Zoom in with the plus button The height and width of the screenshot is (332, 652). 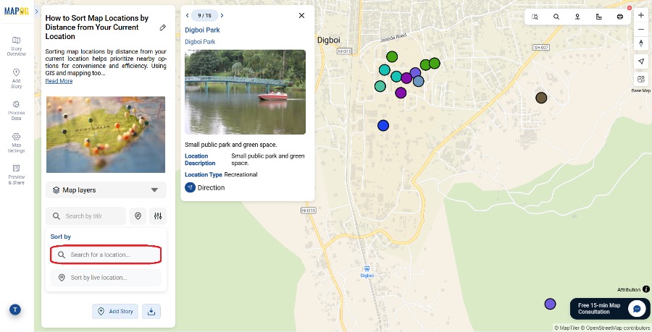tap(641, 15)
